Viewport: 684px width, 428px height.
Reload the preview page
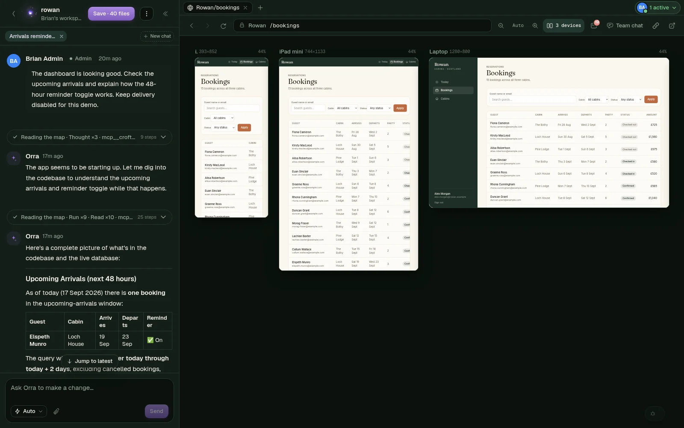(x=223, y=26)
